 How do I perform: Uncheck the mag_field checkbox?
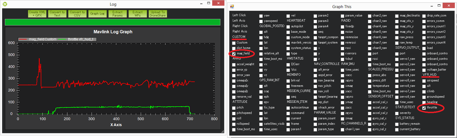[x=234, y=54]
